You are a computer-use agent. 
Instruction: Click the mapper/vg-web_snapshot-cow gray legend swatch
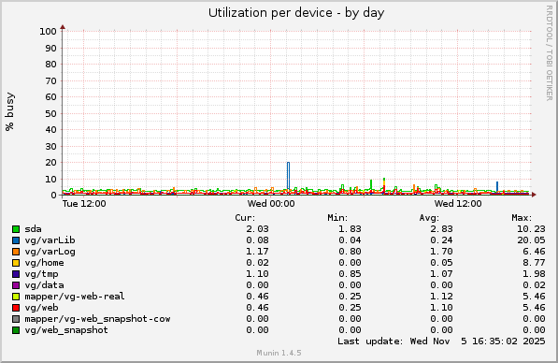pos(16,319)
